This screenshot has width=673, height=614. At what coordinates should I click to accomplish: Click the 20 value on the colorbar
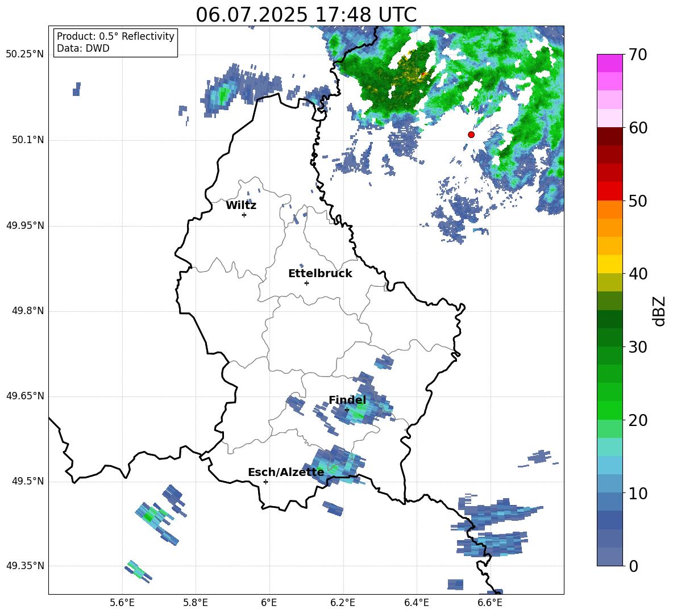[638, 420]
